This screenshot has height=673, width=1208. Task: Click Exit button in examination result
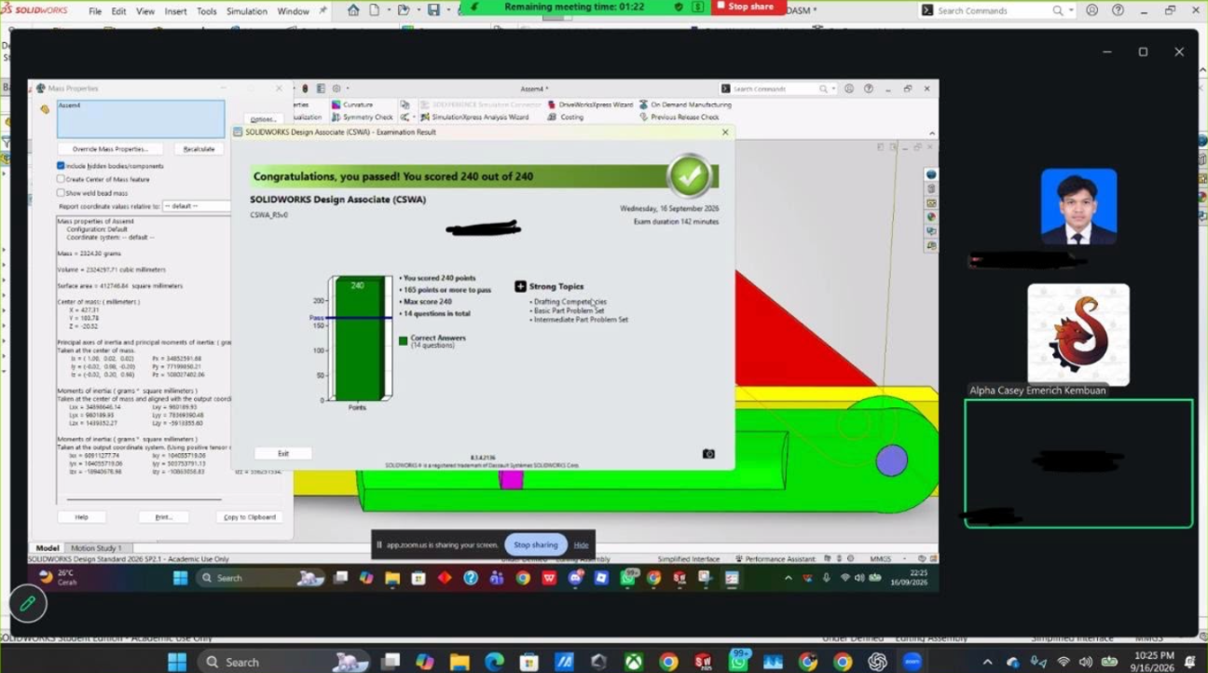283,454
